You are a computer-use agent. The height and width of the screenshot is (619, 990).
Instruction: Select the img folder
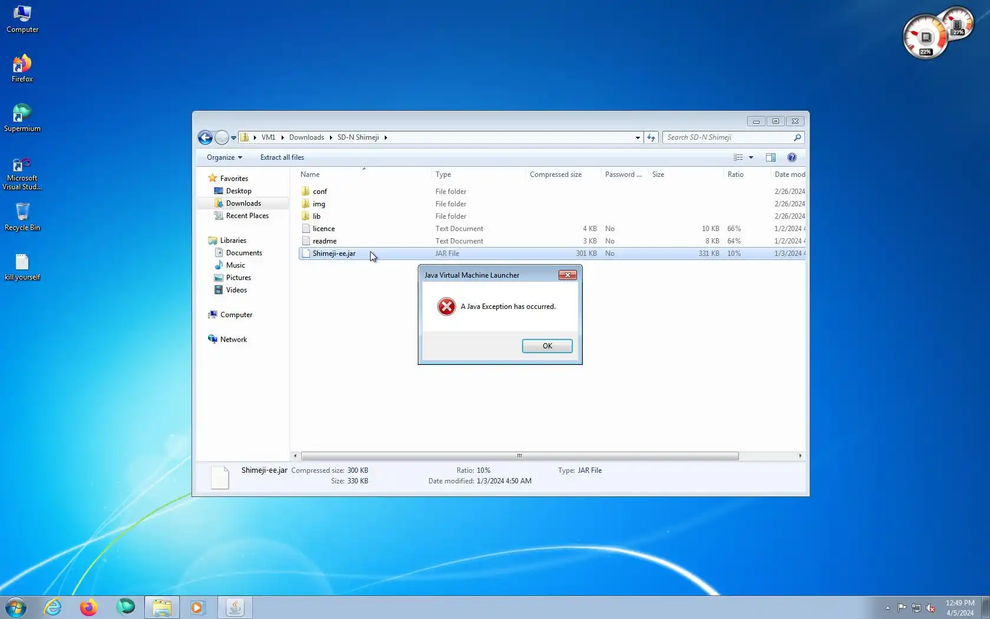319,204
